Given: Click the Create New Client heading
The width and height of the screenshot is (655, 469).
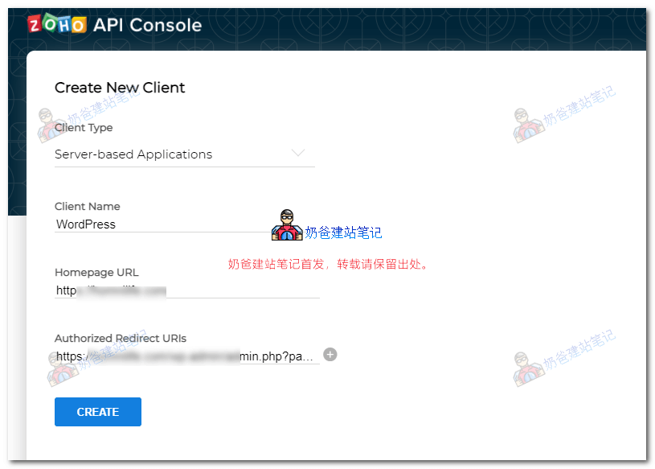Looking at the screenshot, I should pos(120,88).
